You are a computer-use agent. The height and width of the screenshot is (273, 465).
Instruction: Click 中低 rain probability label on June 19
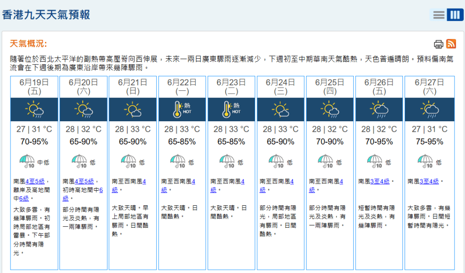click(x=43, y=162)
